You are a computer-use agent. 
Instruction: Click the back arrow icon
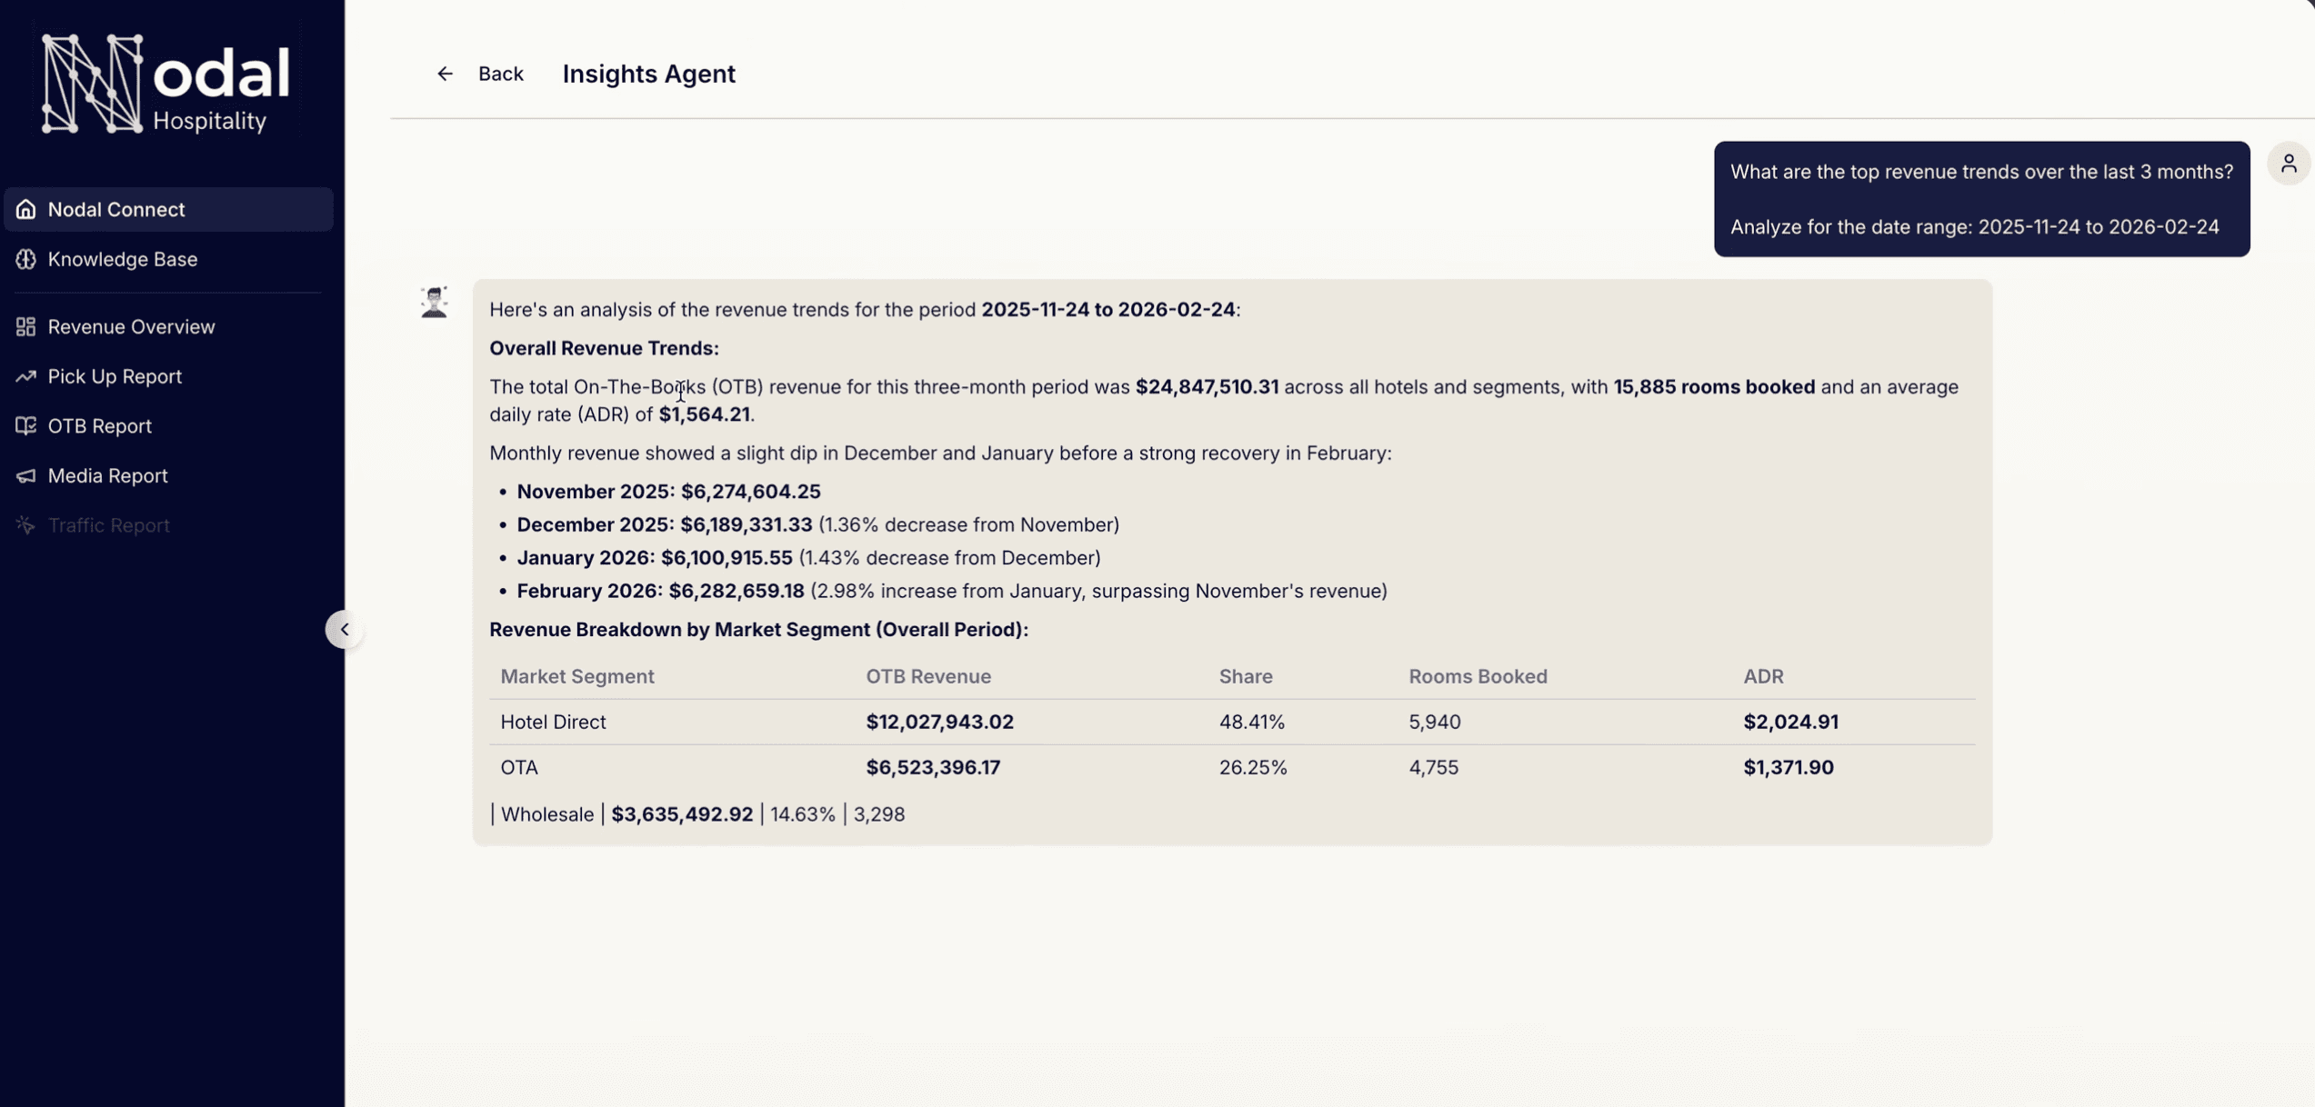coord(445,74)
